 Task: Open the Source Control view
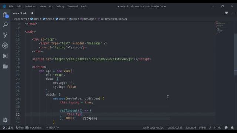(x=5, y=35)
